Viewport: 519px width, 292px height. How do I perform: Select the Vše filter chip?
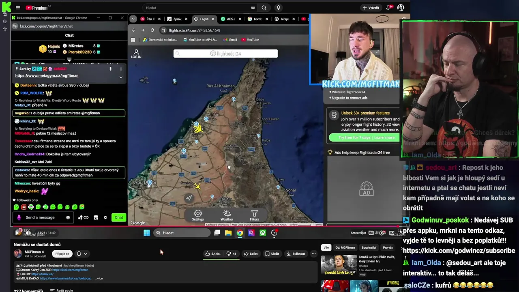(326, 247)
